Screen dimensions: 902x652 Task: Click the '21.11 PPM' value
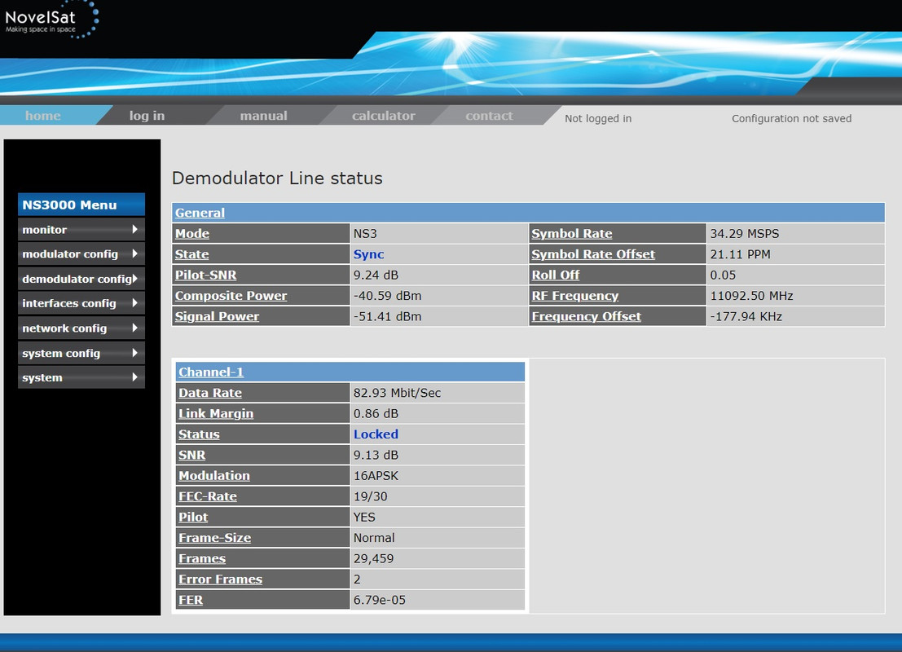click(740, 254)
